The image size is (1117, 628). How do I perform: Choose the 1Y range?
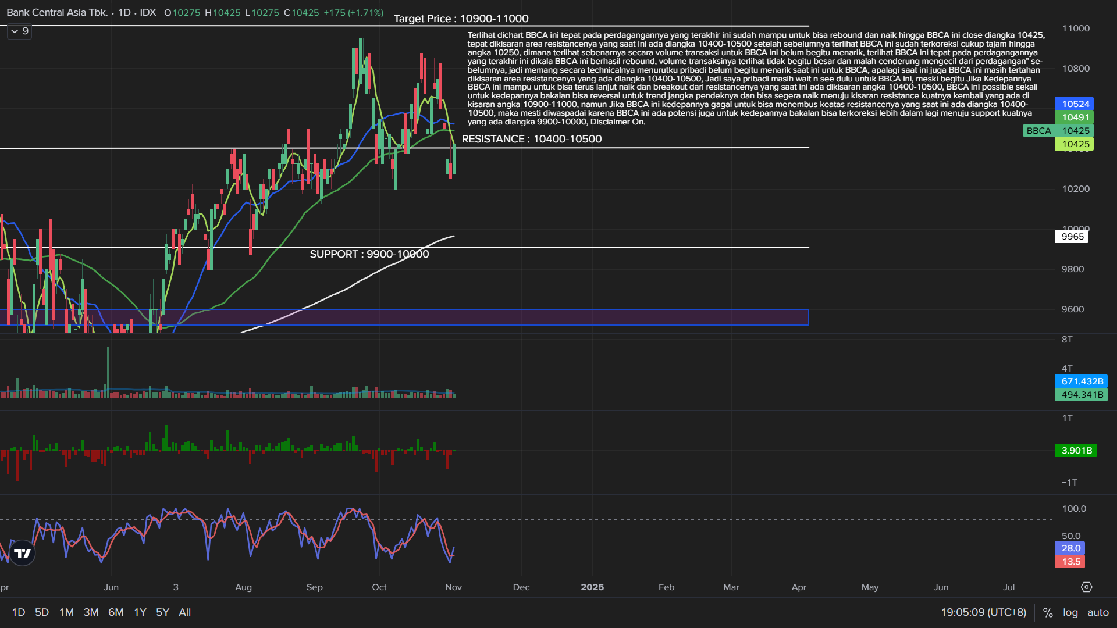[140, 612]
